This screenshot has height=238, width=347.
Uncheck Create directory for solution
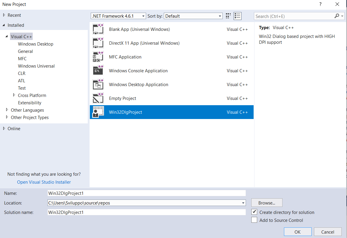(x=254, y=212)
